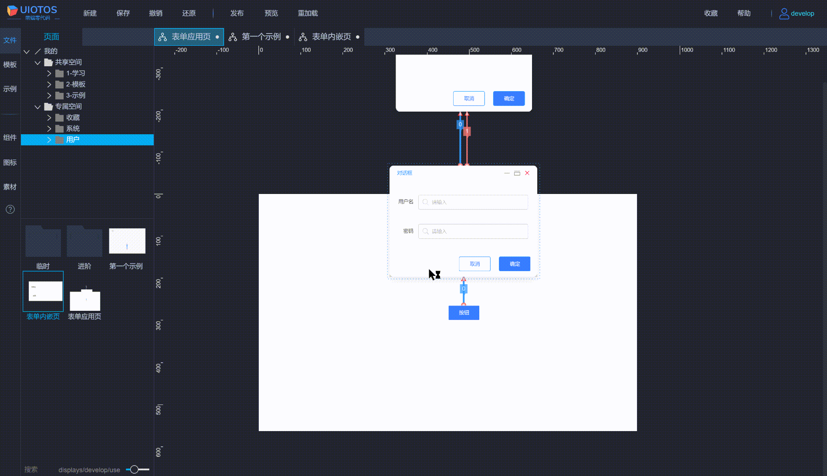Click the 系统 folder icon in tree

[60, 129]
